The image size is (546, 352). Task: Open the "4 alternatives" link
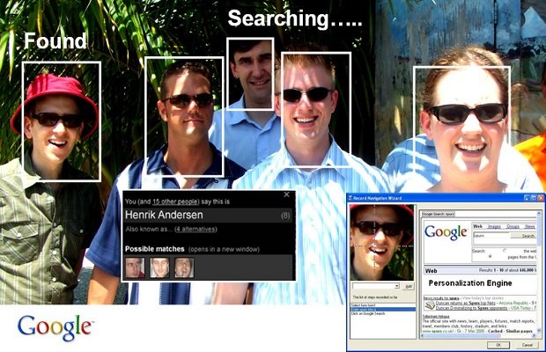(x=196, y=229)
